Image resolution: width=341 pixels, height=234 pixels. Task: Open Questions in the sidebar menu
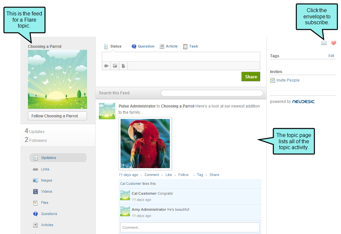coord(49,214)
